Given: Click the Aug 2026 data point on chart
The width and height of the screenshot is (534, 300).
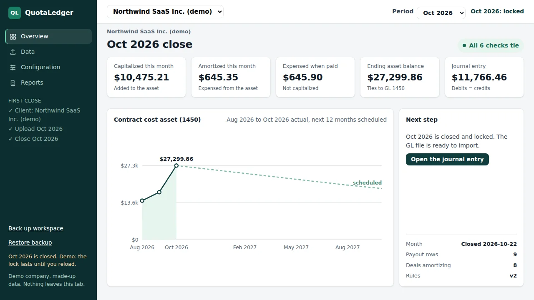Looking at the screenshot, I should point(142,201).
